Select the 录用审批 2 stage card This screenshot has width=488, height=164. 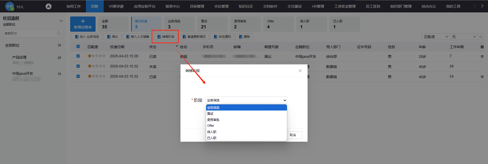pos(246,24)
